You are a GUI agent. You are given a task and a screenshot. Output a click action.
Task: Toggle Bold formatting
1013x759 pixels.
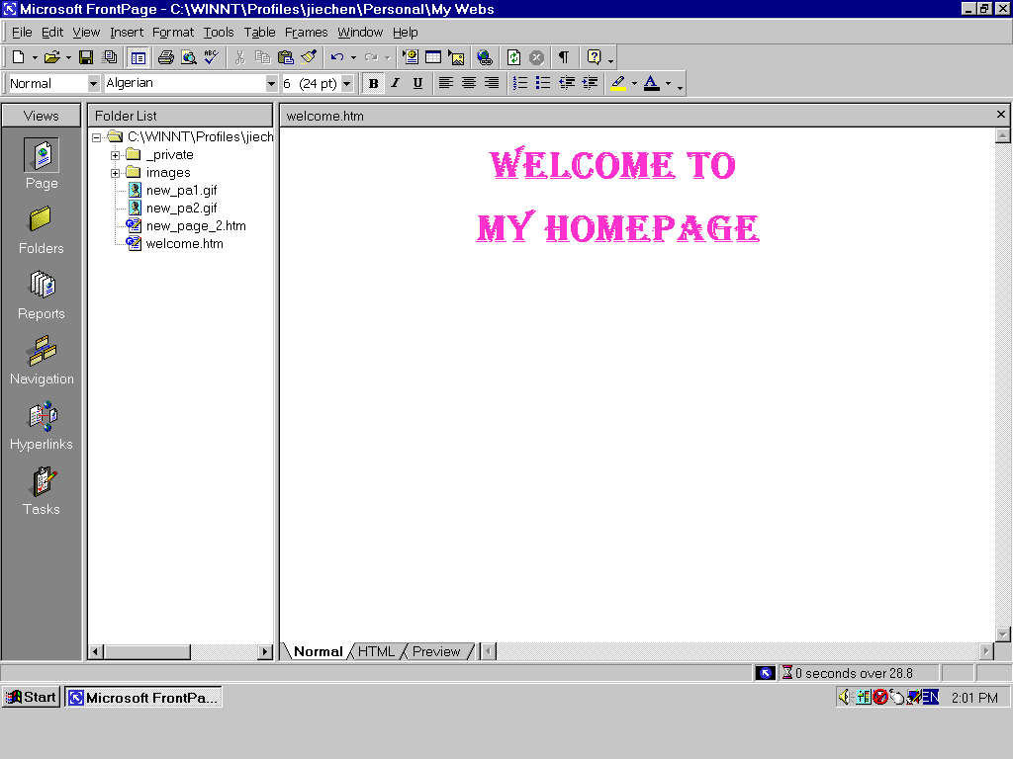(x=373, y=84)
